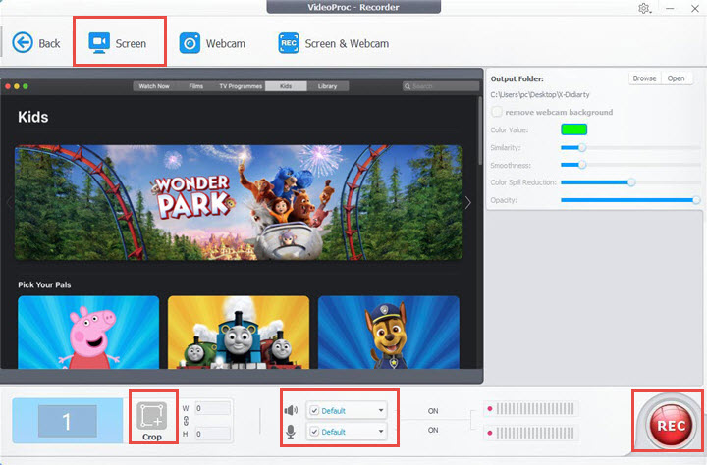This screenshot has width=707, height=465.
Task: Click the Search field in preview
Action: click(x=441, y=86)
